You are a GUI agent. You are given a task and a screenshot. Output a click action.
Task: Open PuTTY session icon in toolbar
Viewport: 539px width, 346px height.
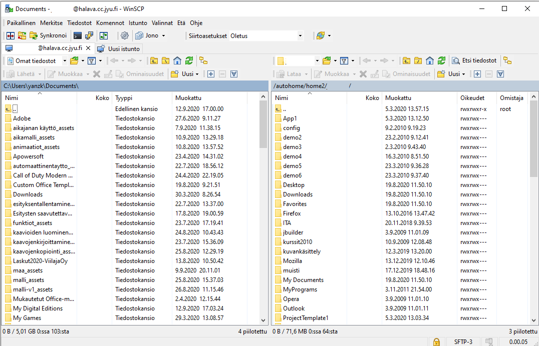(x=89, y=35)
